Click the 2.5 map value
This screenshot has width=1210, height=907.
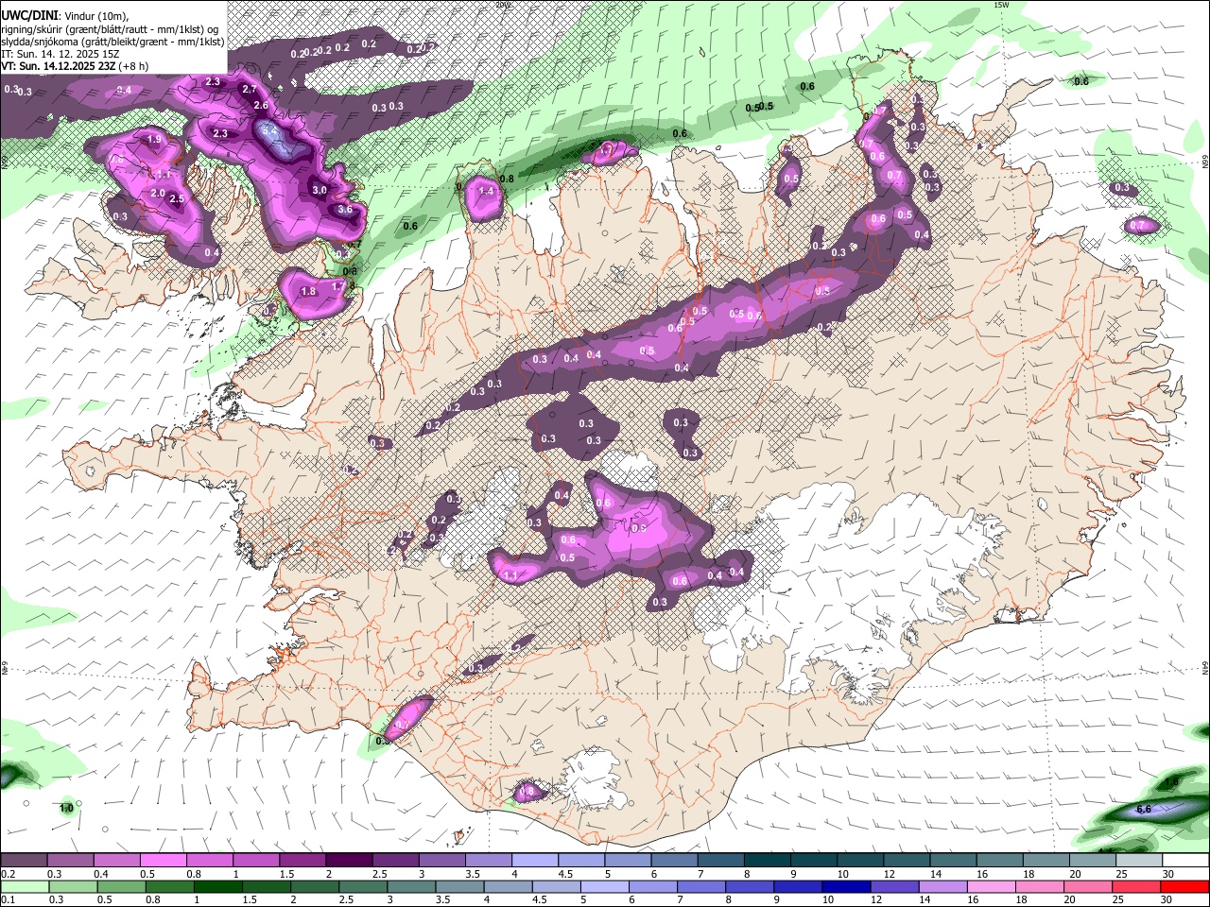click(x=177, y=199)
